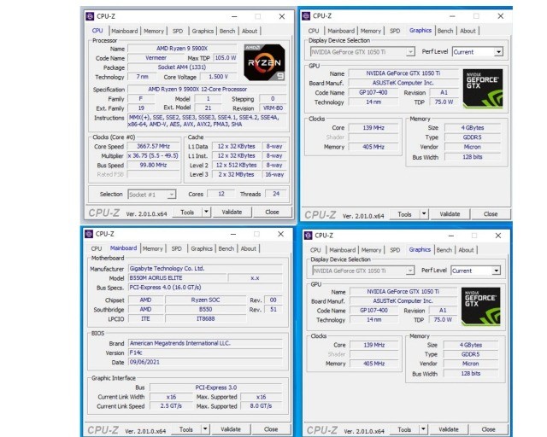Click the Bus Speed value 99.80 MHz
Image resolution: width=547 pixels, height=437 pixels.
153,166
